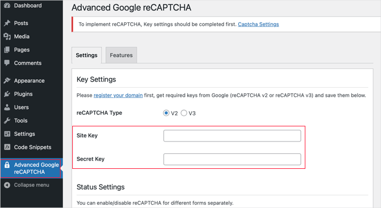Viewport: 381px width, 208px height.
Task: Click the Settings sliders icon
Action: (7, 134)
